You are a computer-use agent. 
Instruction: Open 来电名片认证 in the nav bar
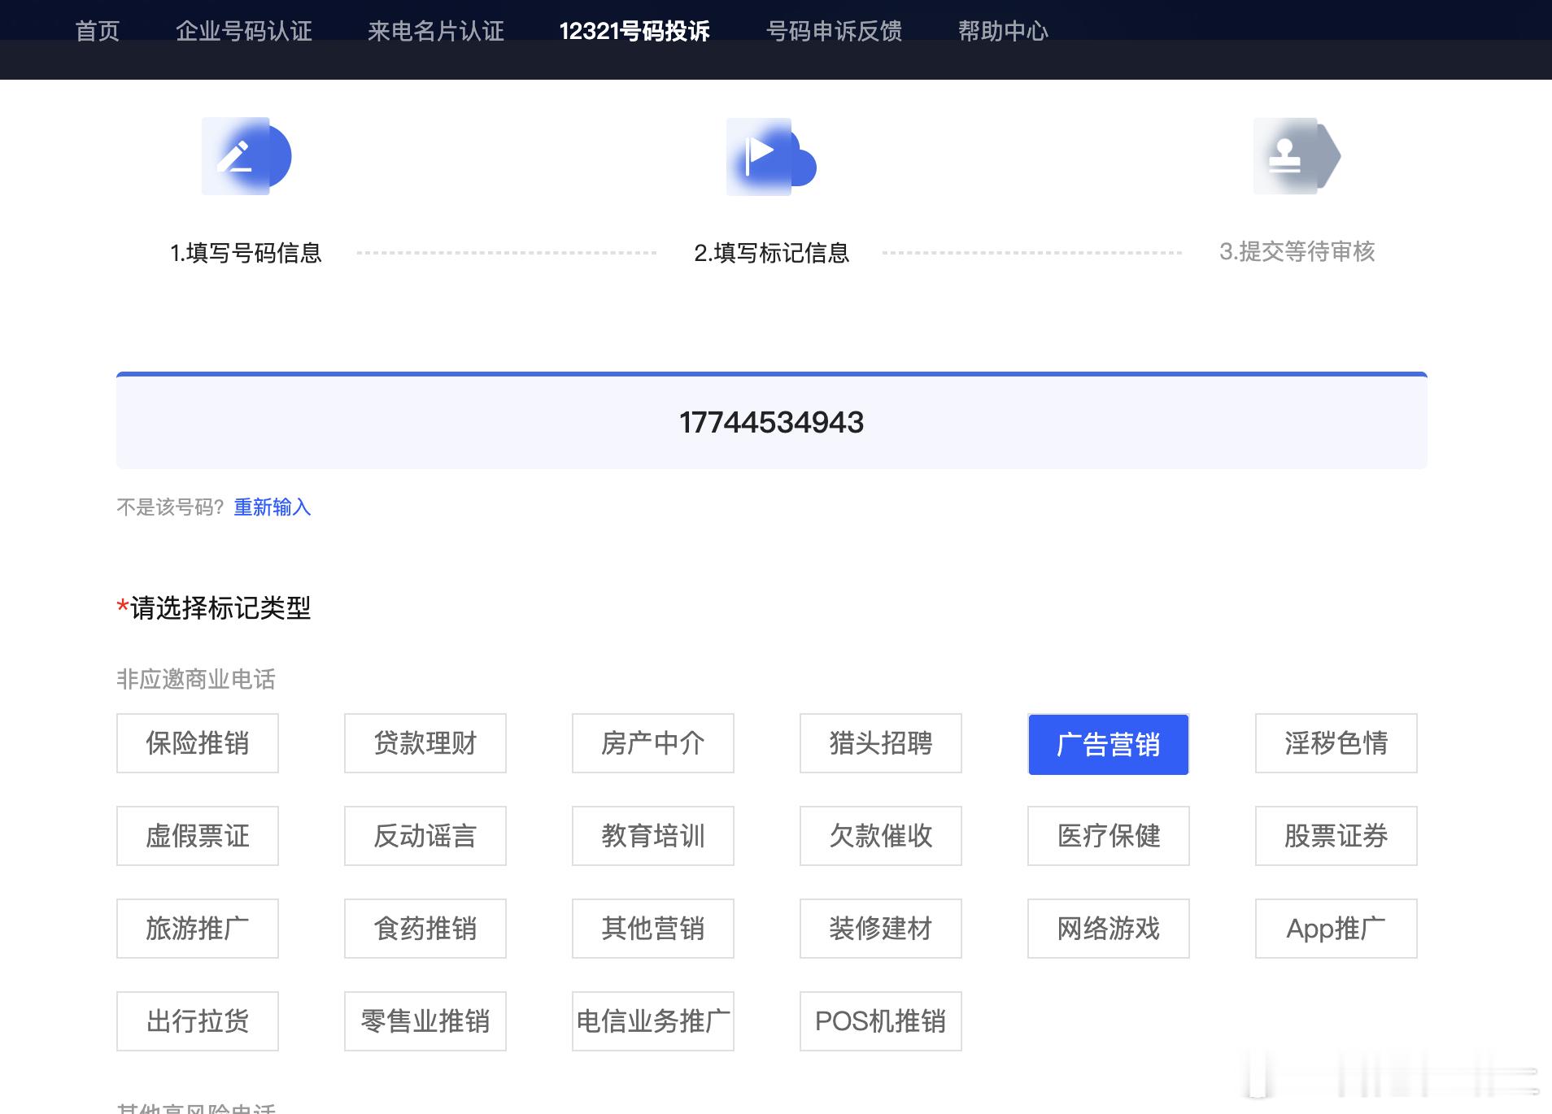click(436, 31)
